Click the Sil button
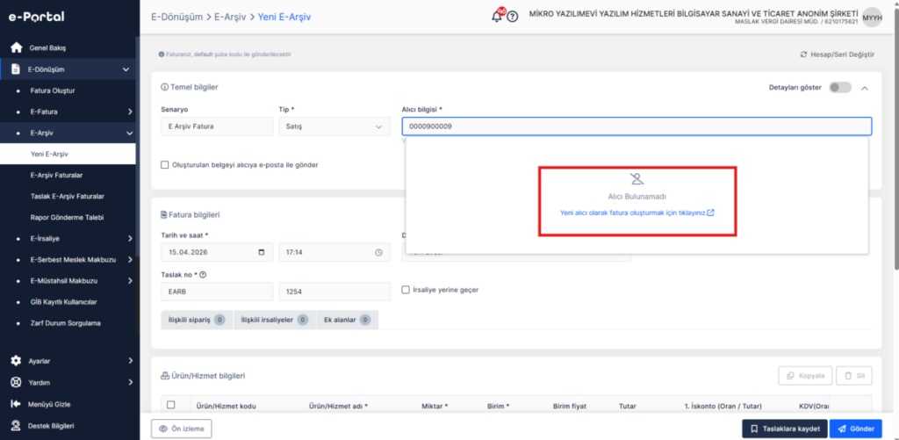The width and height of the screenshot is (899, 440). tap(854, 376)
